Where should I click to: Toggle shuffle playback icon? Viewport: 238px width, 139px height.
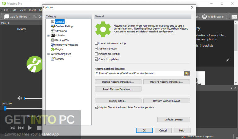[x=12, y=128]
